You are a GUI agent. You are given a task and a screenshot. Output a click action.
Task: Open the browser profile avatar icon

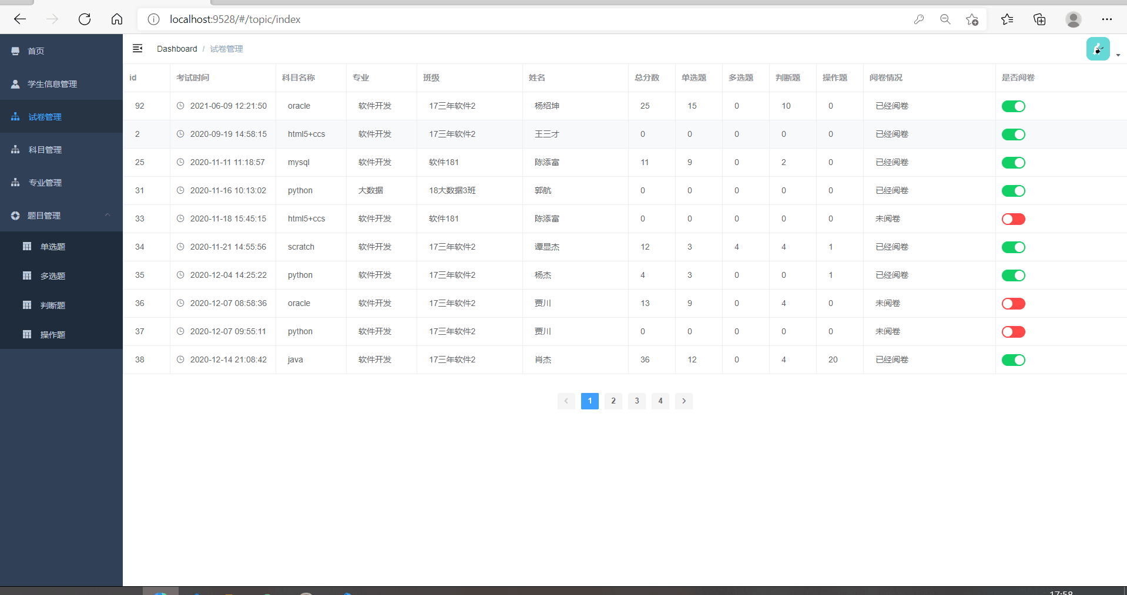click(x=1073, y=19)
